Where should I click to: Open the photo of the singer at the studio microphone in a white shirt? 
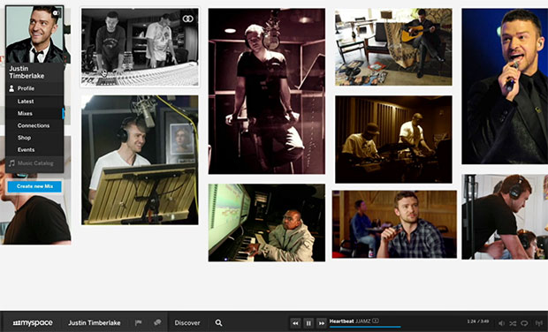coord(140,160)
